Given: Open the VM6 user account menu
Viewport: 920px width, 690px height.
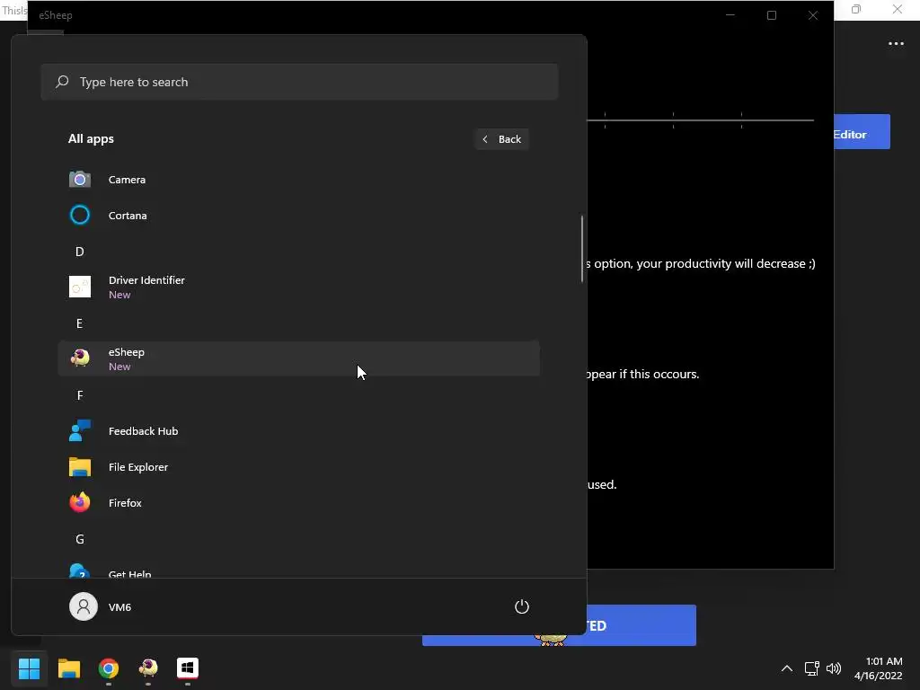Looking at the screenshot, I should click(x=101, y=606).
